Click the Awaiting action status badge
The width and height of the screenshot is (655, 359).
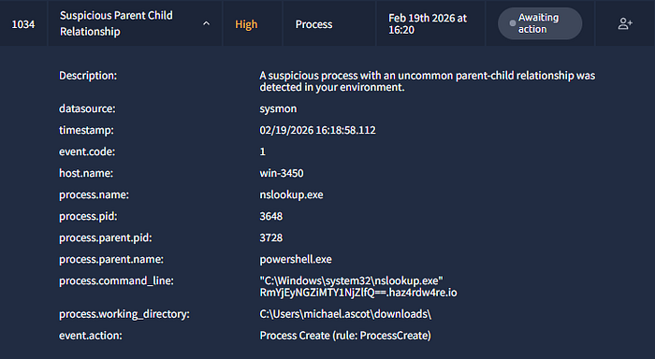(540, 23)
